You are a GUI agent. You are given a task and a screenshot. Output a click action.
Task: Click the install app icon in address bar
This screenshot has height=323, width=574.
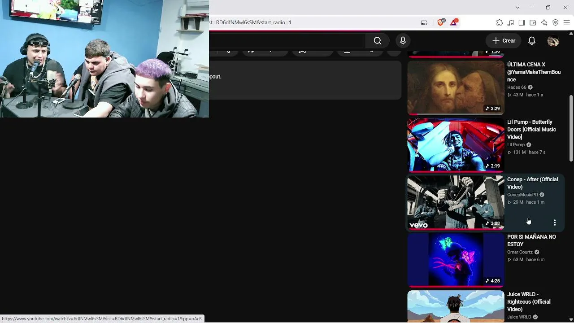click(x=424, y=22)
